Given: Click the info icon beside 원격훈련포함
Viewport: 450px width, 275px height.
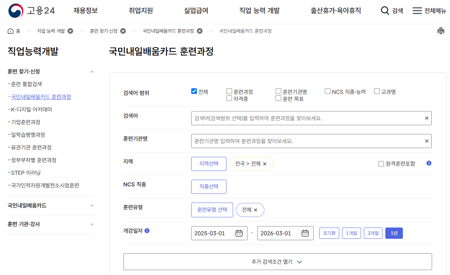Looking at the screenshot, I should click(x=429, y=163).
